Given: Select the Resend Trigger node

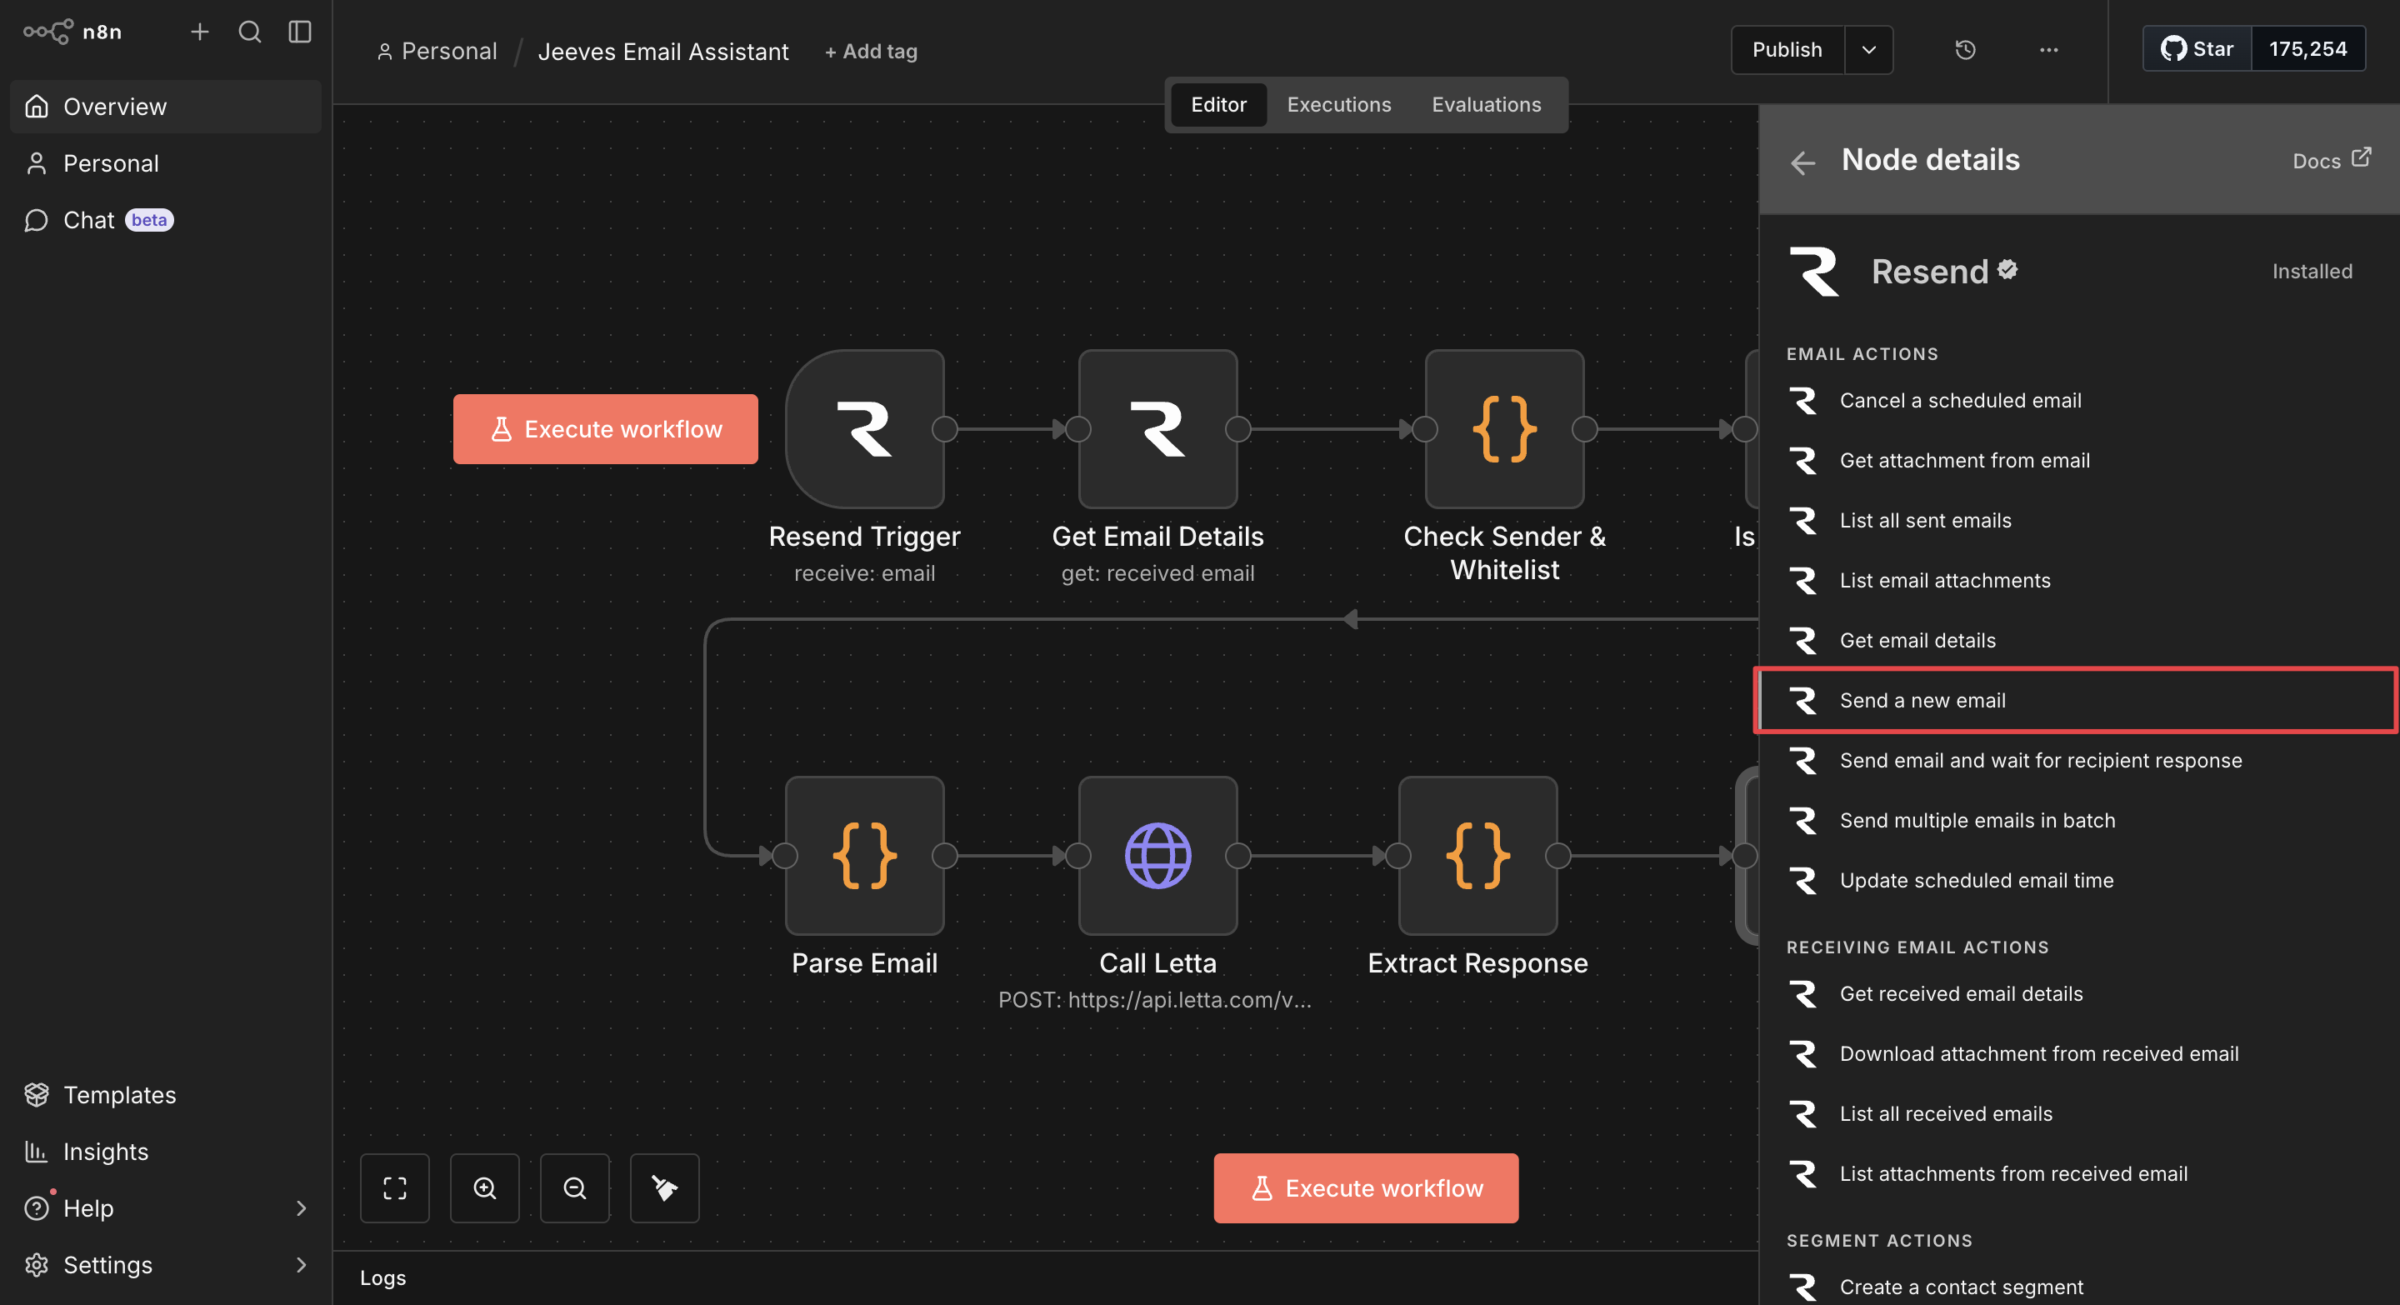Looking at the screenshot, I should [x=865, y=428].
